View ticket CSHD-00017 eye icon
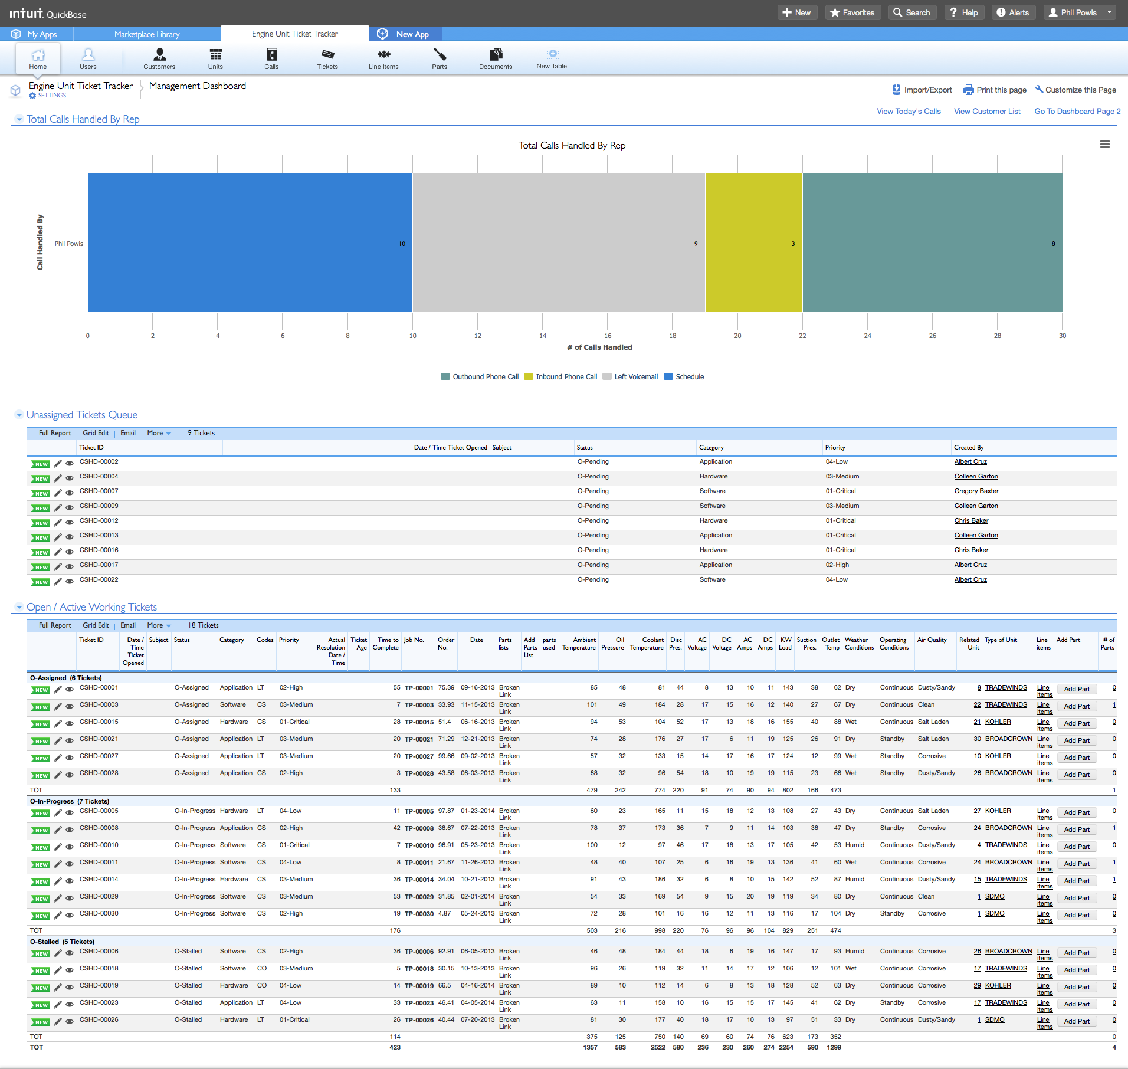The image size is (1128, 1069). pyautogui.click(x=70, y=567)
